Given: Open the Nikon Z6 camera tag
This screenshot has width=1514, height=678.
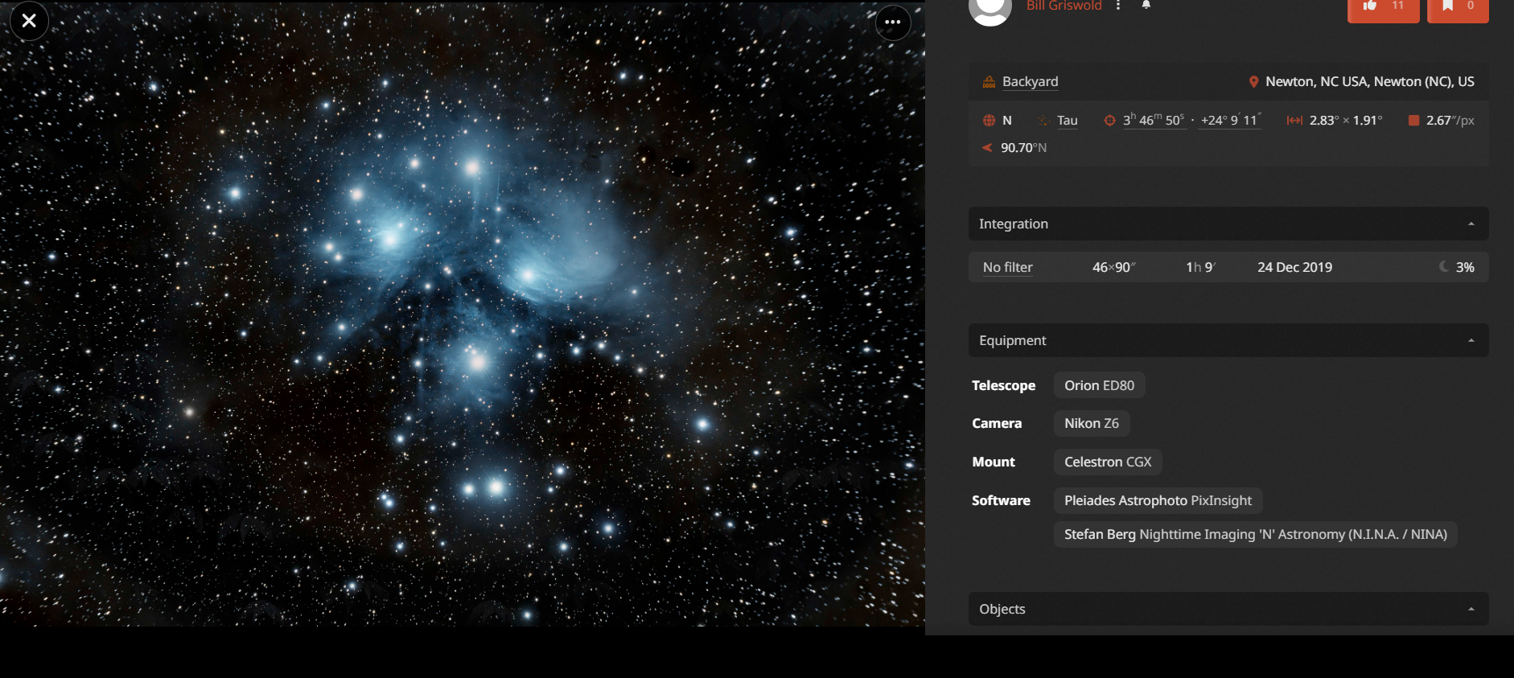Looking at the screenshot, I should tap(1092, 423).
